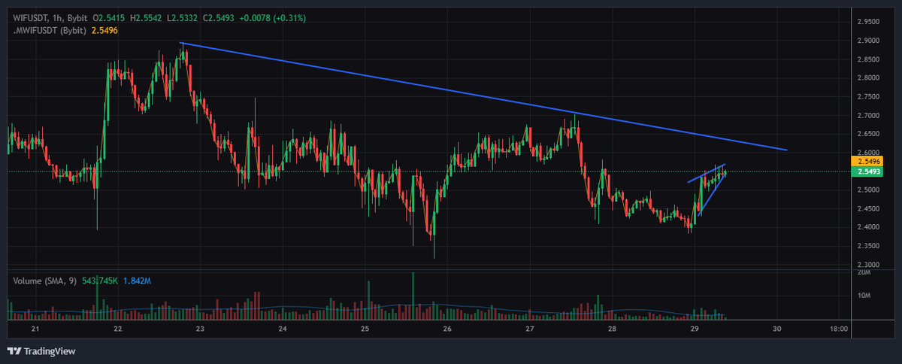Click the 10M volume axis label

pos(863,296)
